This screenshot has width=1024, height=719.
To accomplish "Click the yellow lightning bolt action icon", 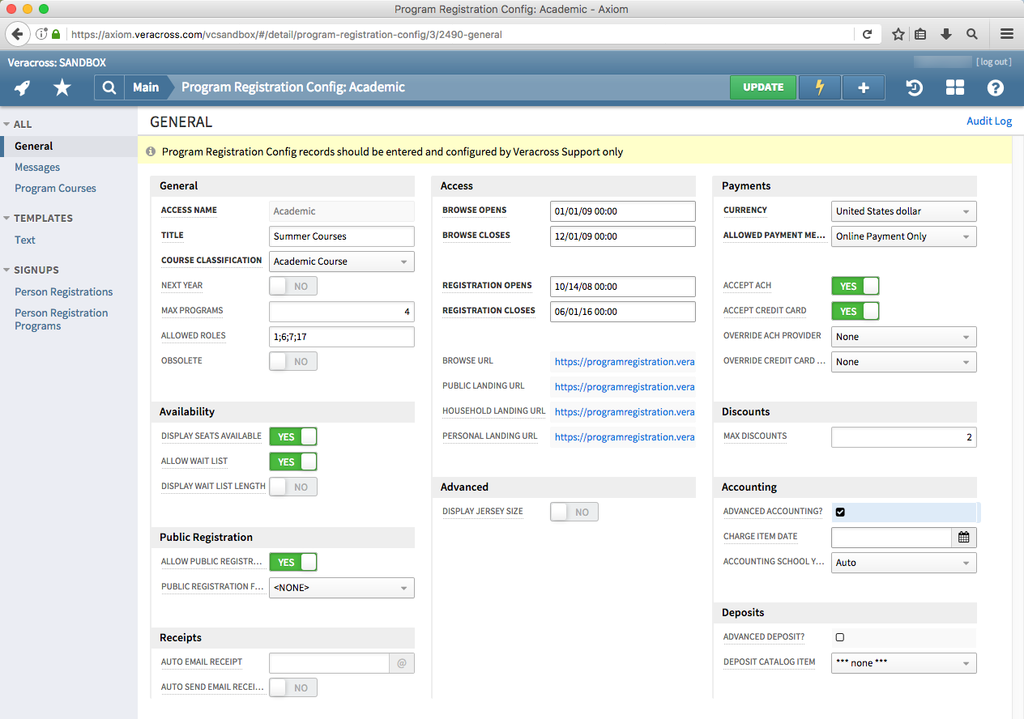I will pyautogui.click(x=819, y=87).
